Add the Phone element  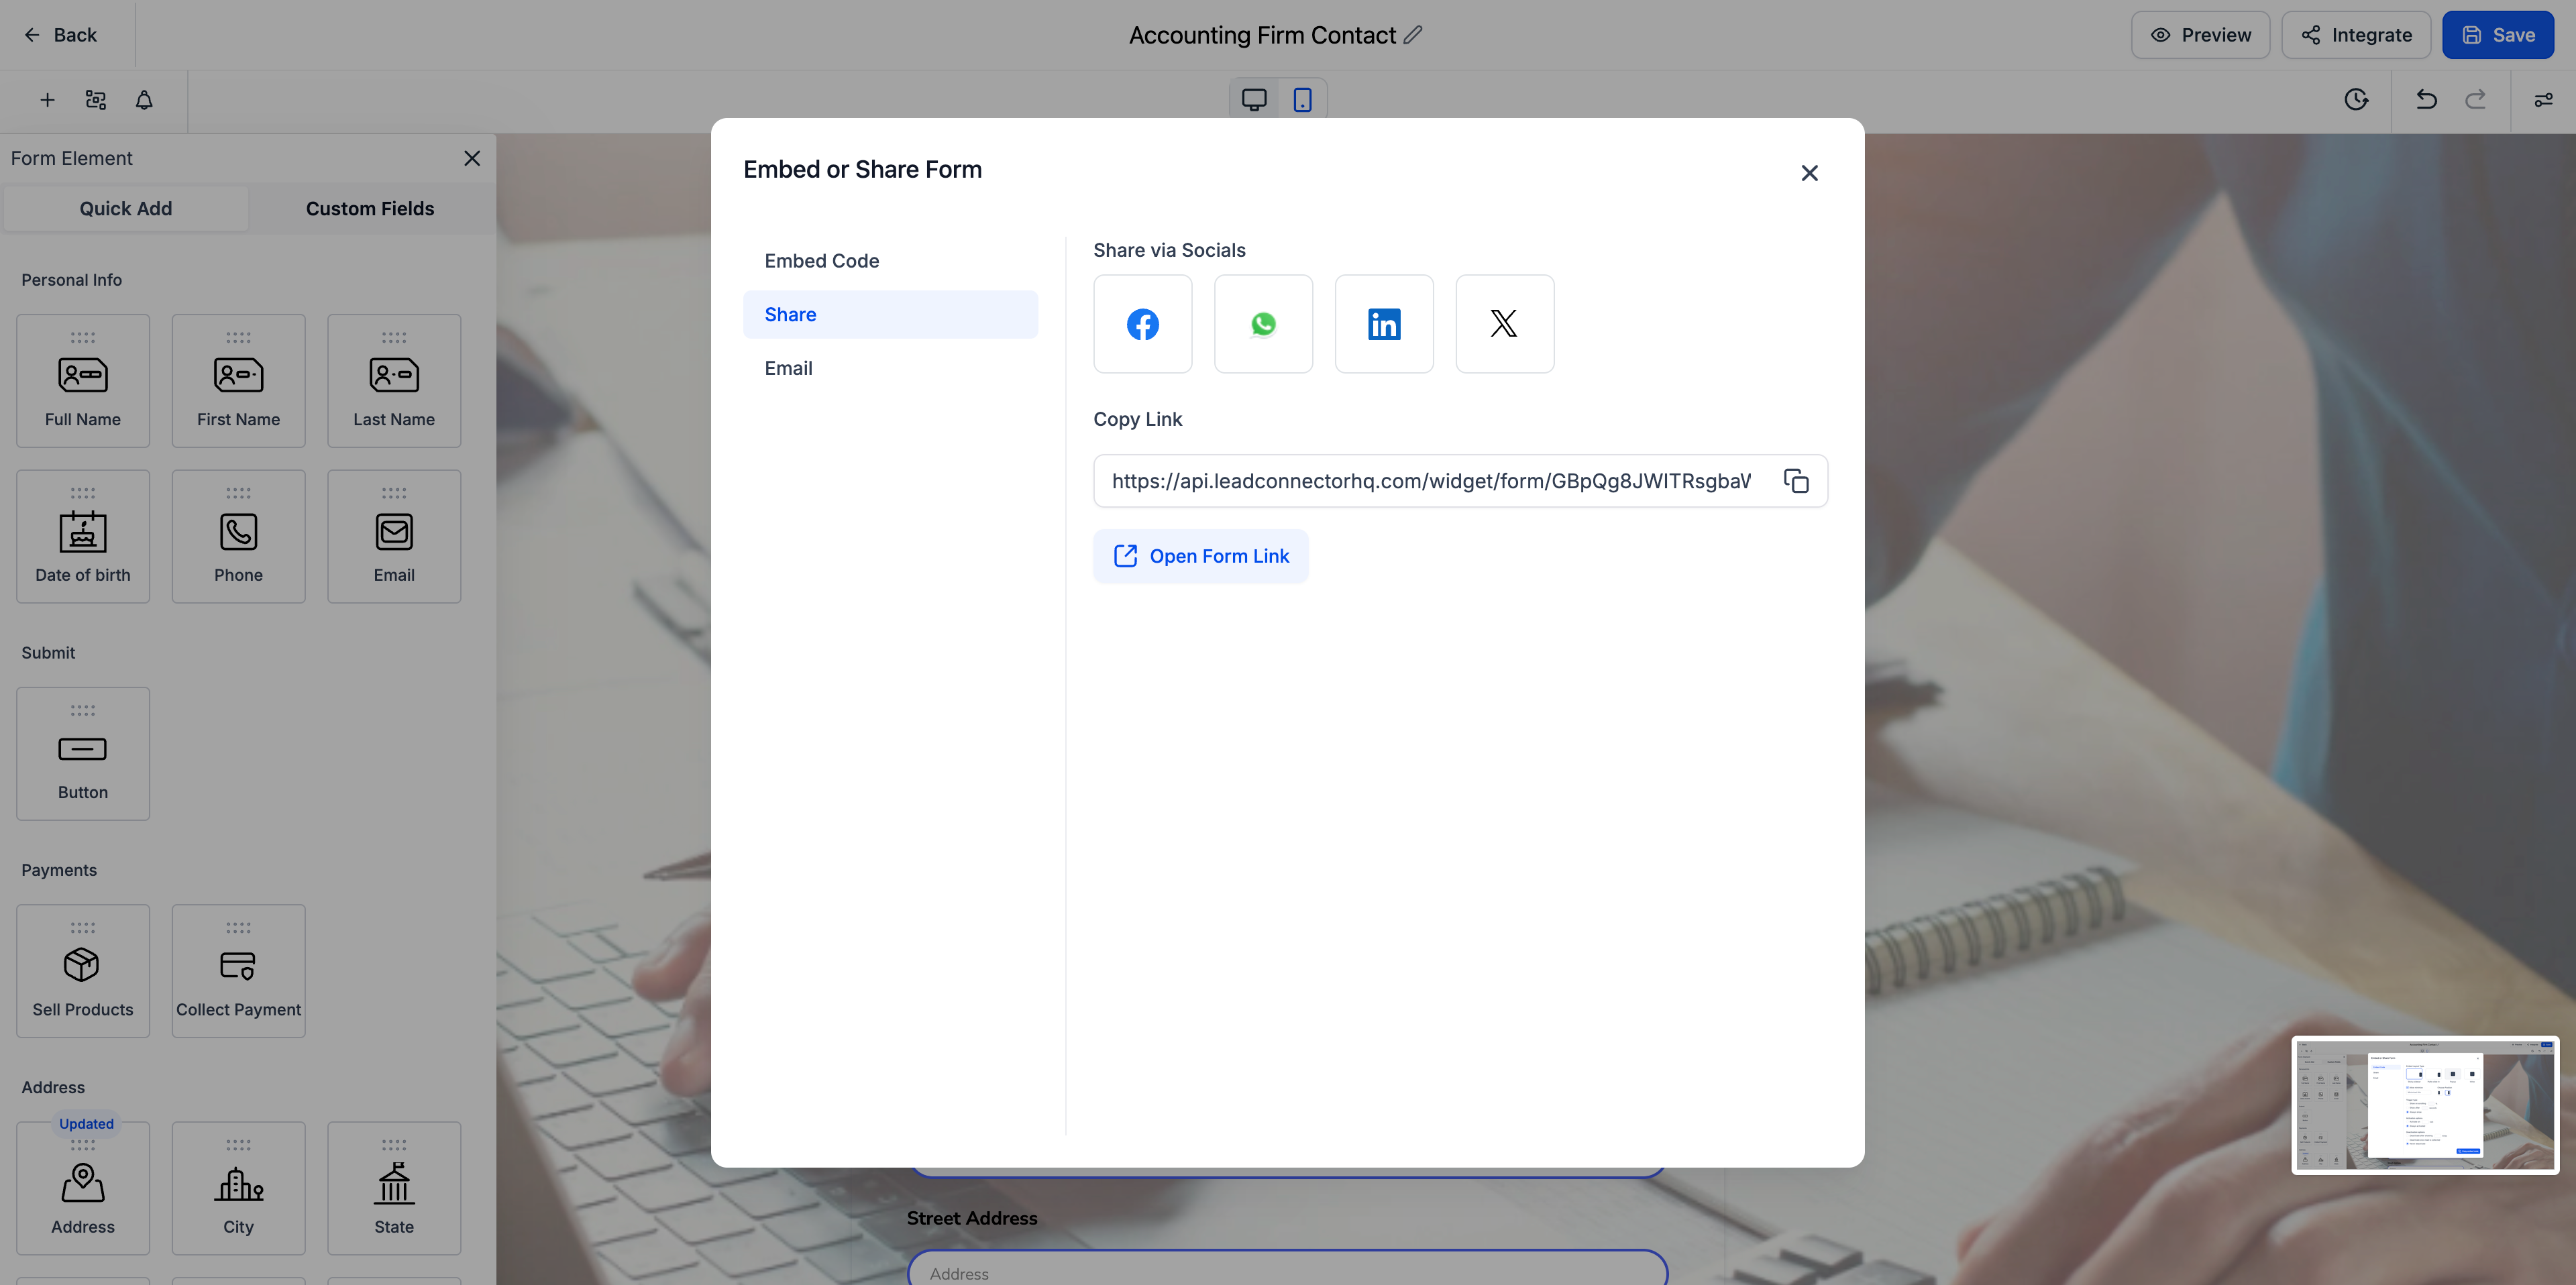pyautogui.click(x=238, y=537)
